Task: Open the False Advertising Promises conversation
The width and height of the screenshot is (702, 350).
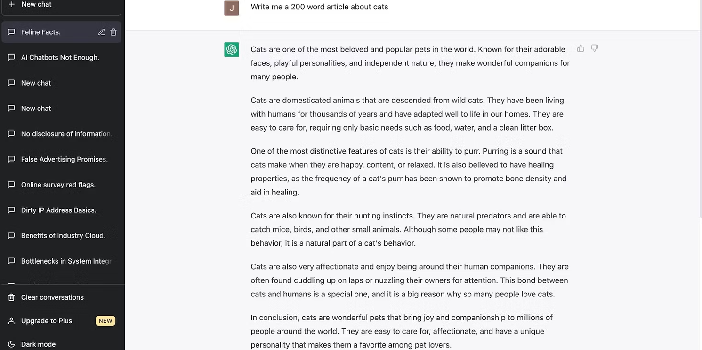Action: click(x=61, y=159)
